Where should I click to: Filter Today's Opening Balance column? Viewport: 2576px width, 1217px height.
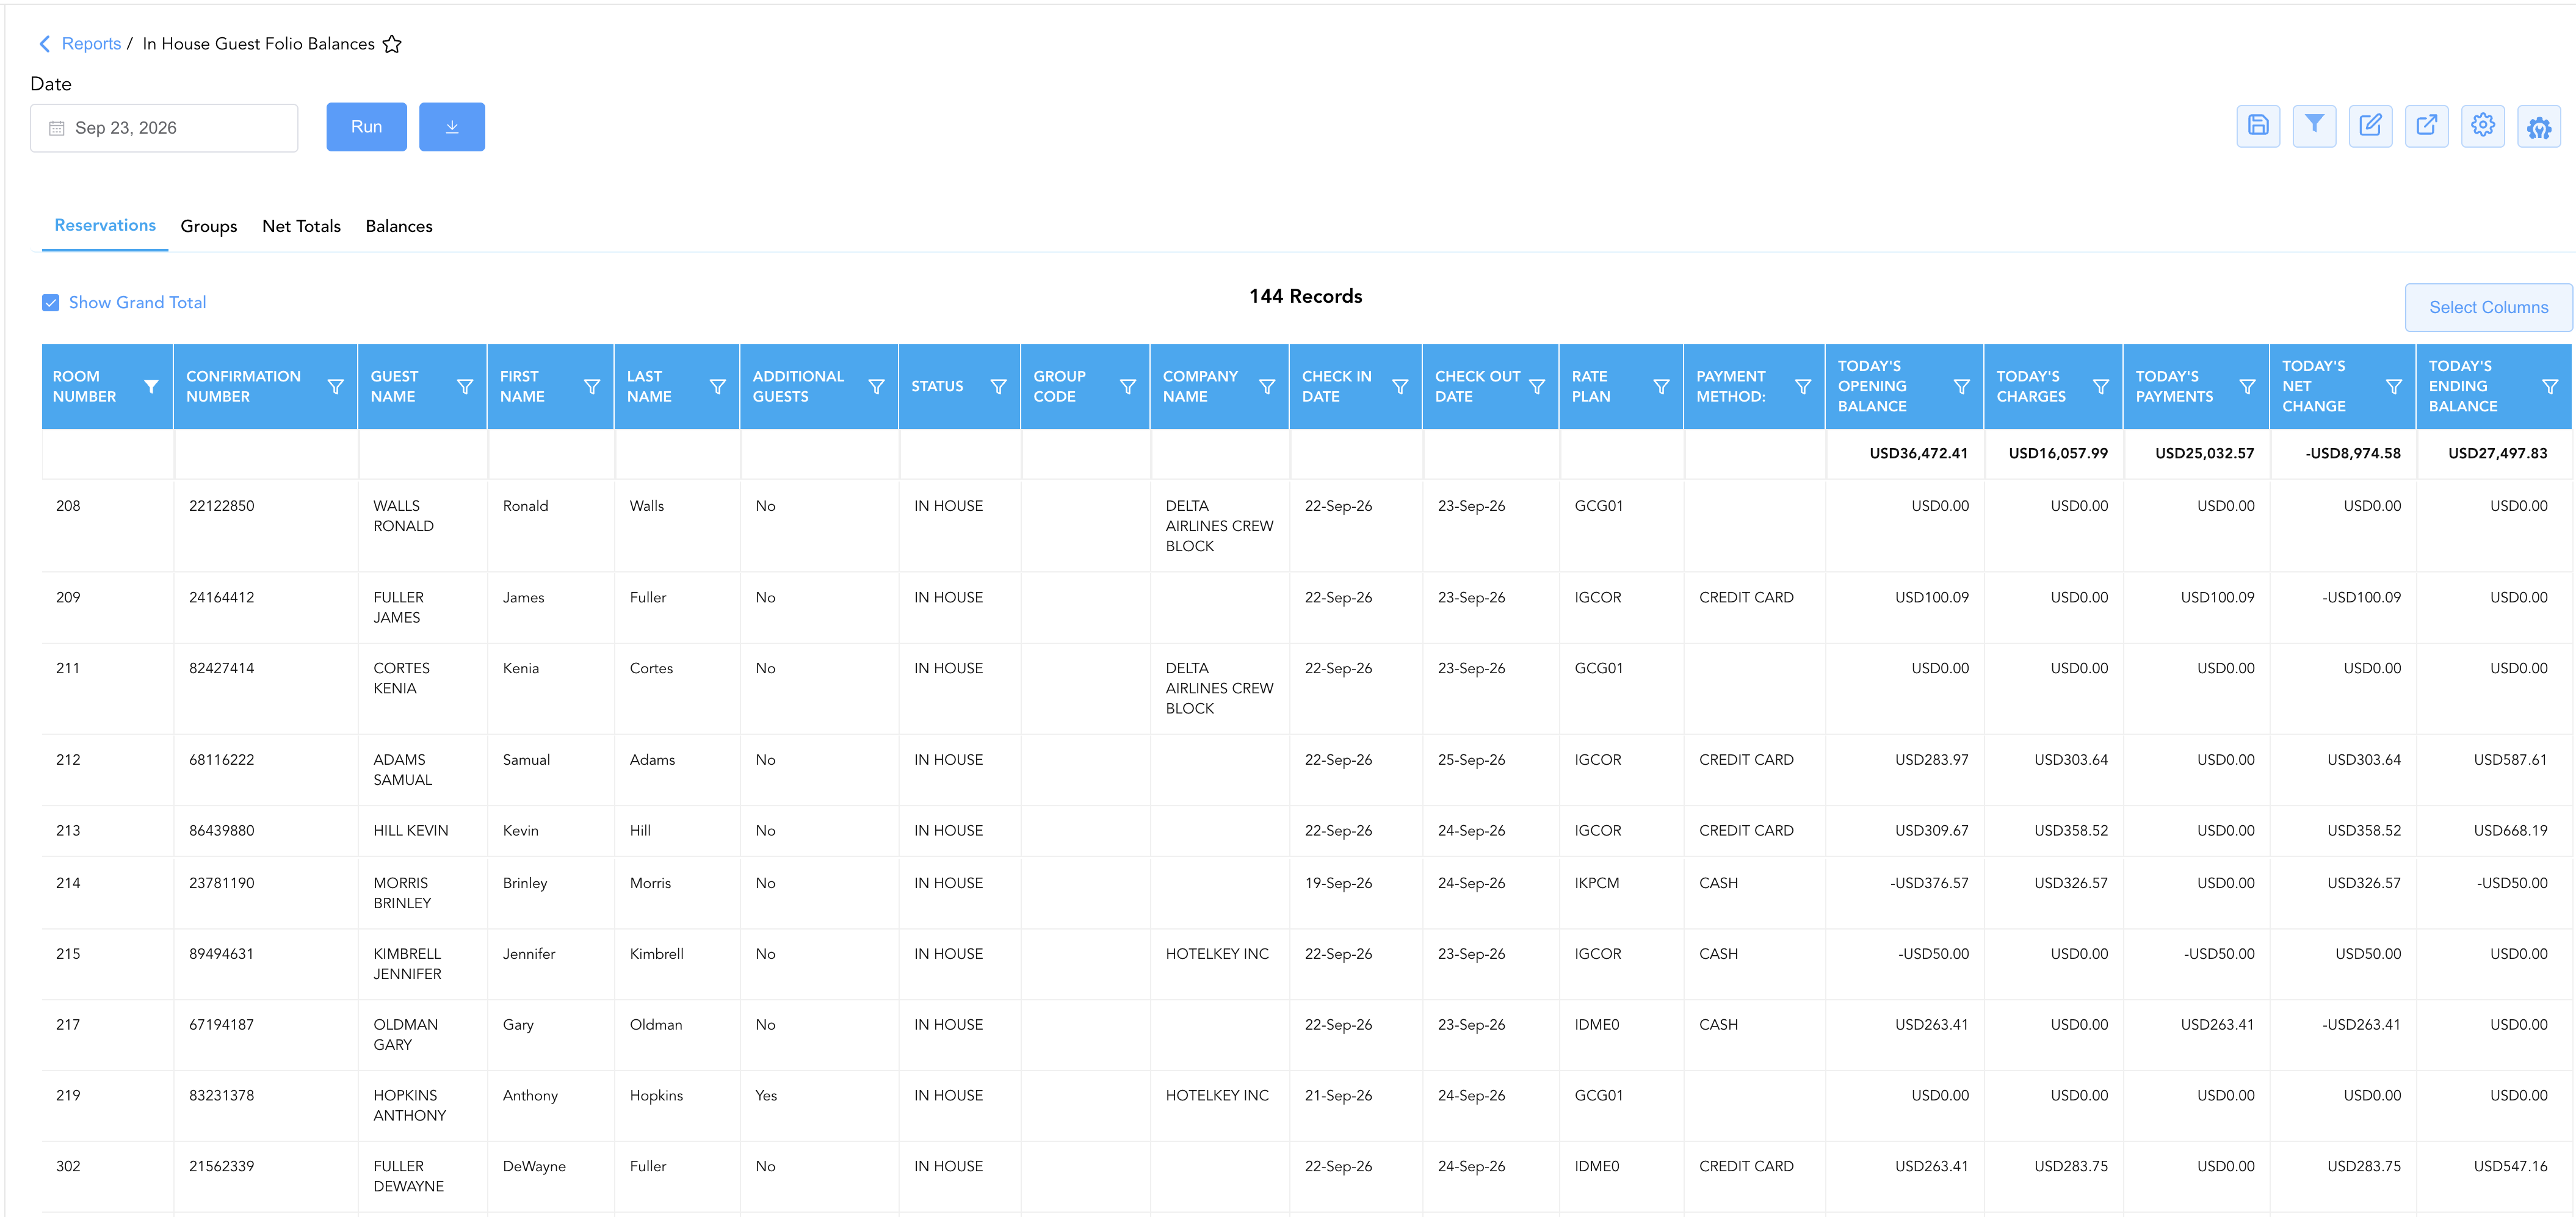tap(1962, 387)
